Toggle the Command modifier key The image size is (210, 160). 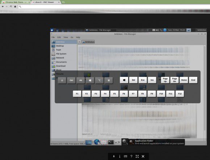click(109, 80)
